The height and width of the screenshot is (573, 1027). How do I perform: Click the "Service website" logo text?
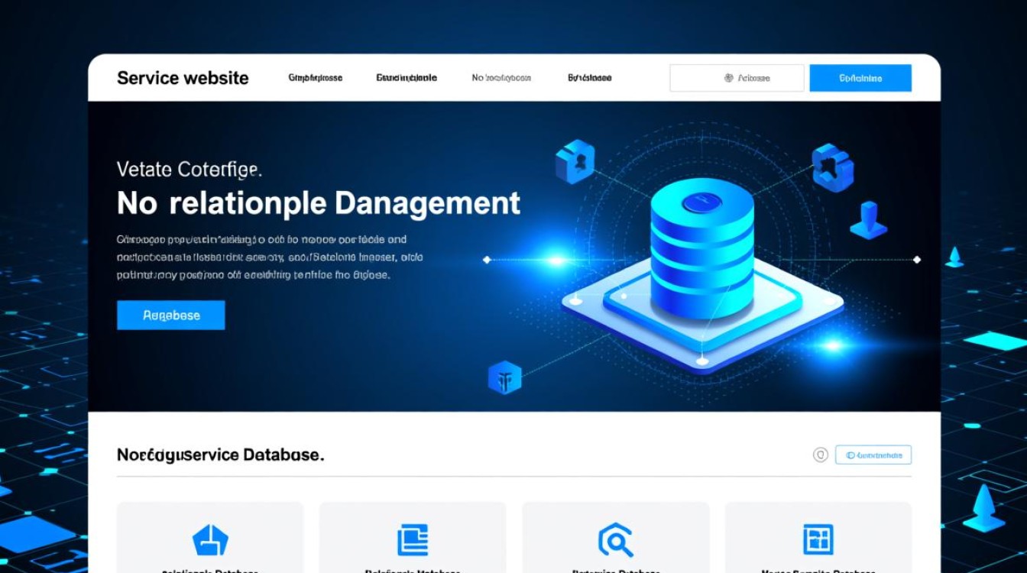point(183,78)
